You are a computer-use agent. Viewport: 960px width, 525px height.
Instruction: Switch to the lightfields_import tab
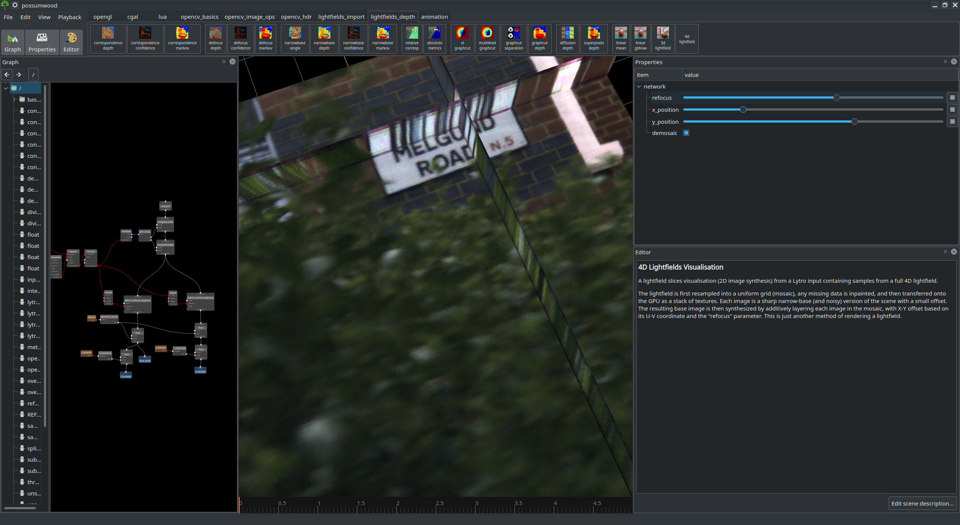[x=341, y=17]
